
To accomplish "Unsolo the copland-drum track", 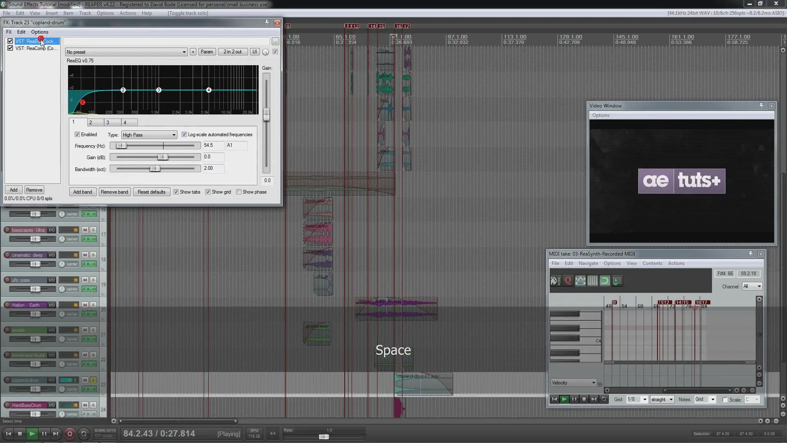I will (x=93, y=380).
